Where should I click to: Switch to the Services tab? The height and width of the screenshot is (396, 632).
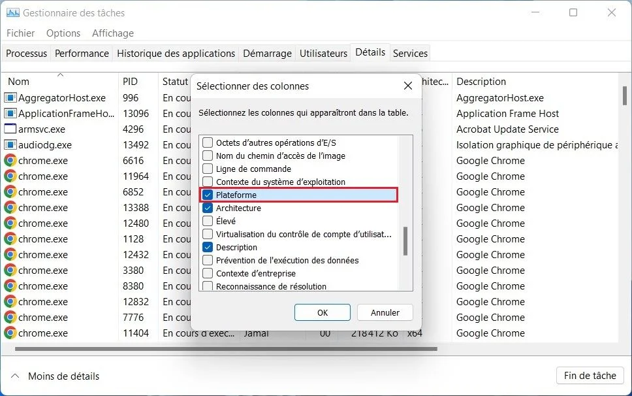point(410,53)
